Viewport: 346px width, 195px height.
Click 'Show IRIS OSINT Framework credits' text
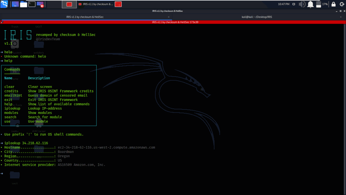pyautogui.click(x=61, y=91)
